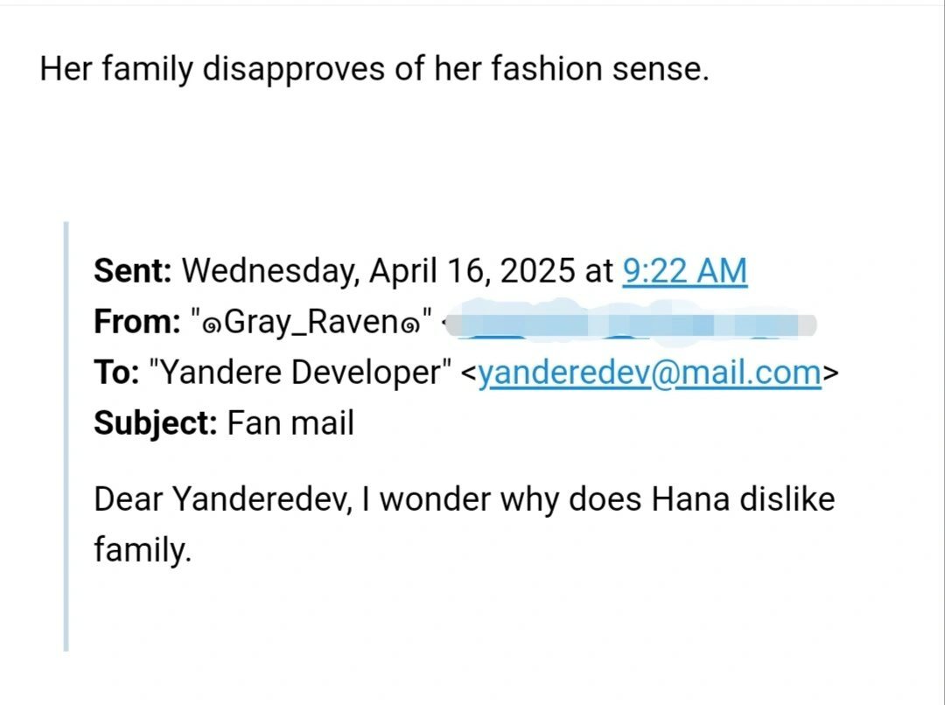Viewport: 945px width, 705px height.
Task: Click the bold To label
Action: (115, 372)
